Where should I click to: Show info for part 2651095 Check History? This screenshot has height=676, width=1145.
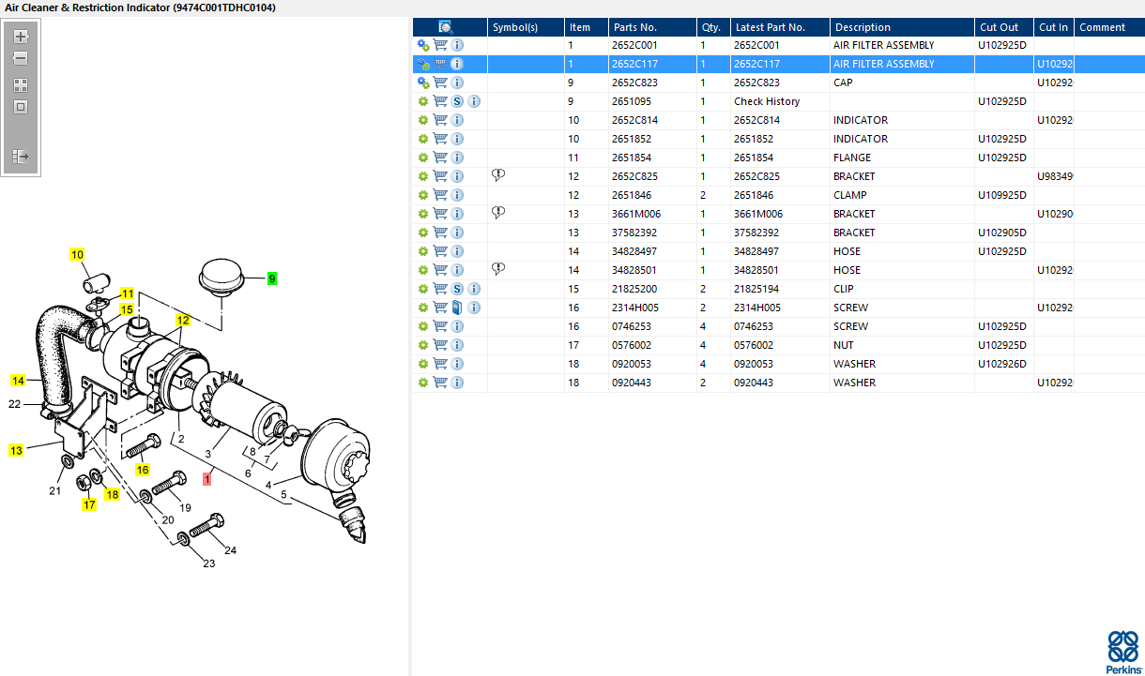coord(474,101)
